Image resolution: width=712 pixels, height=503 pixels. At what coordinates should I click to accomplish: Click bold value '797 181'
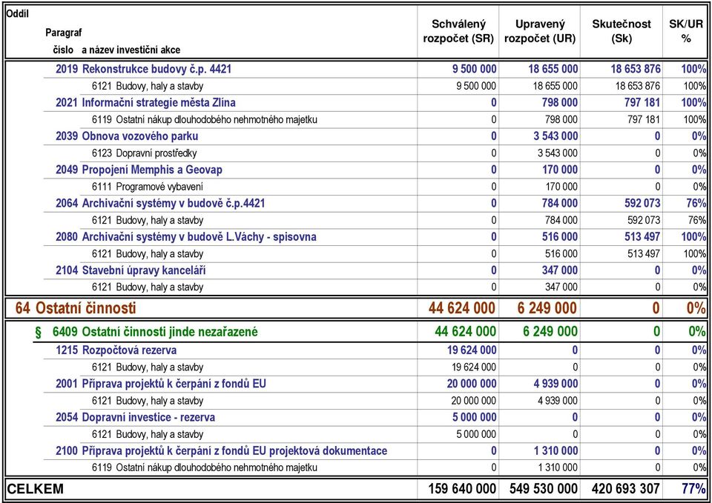point(642,102)
